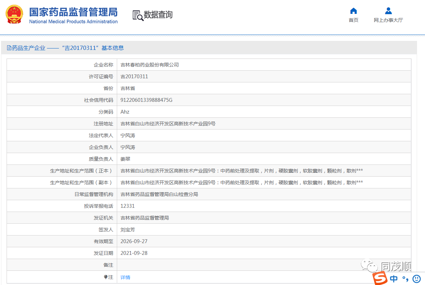Toggle the punctuation mode in IME bar
This screenshot has height=285, width=425.
point(405,279)
